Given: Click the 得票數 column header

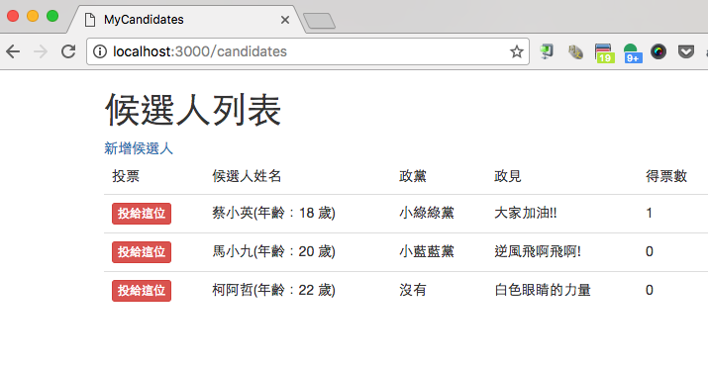Looking at the screenshot, I should click(666, 176).
